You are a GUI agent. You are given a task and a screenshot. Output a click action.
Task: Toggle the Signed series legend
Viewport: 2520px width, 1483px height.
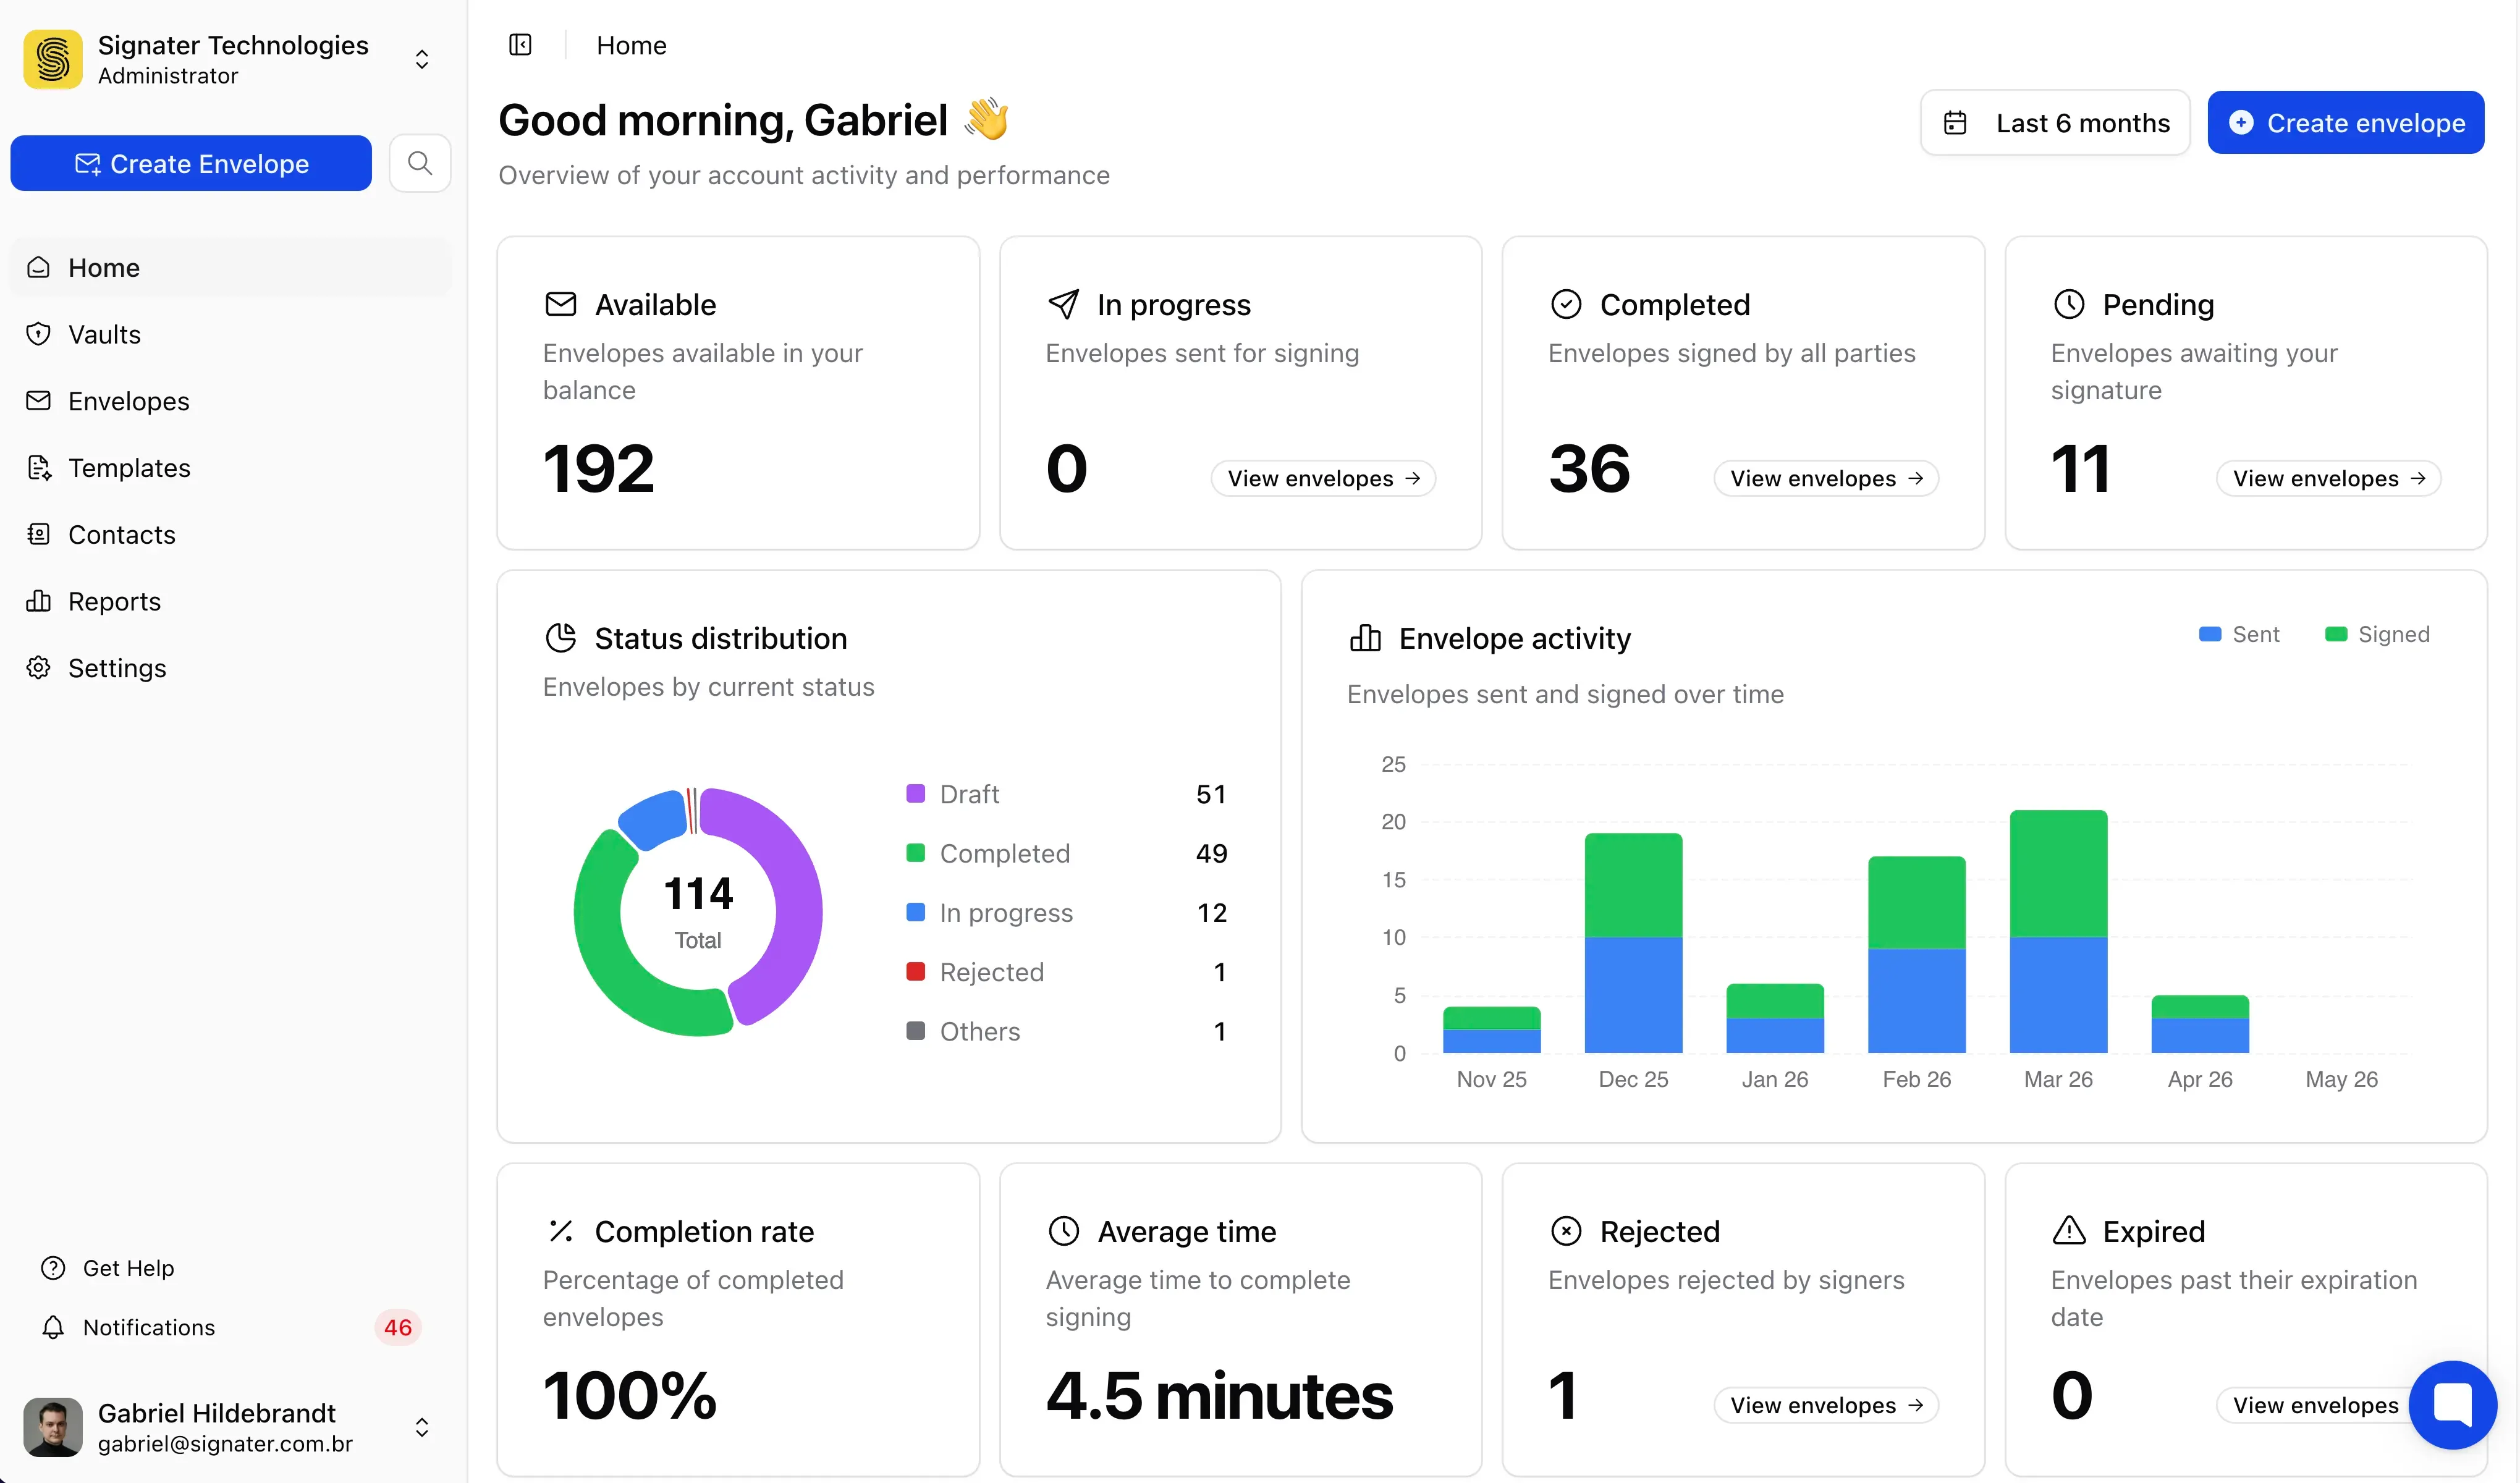click(x=2377, y=634)
